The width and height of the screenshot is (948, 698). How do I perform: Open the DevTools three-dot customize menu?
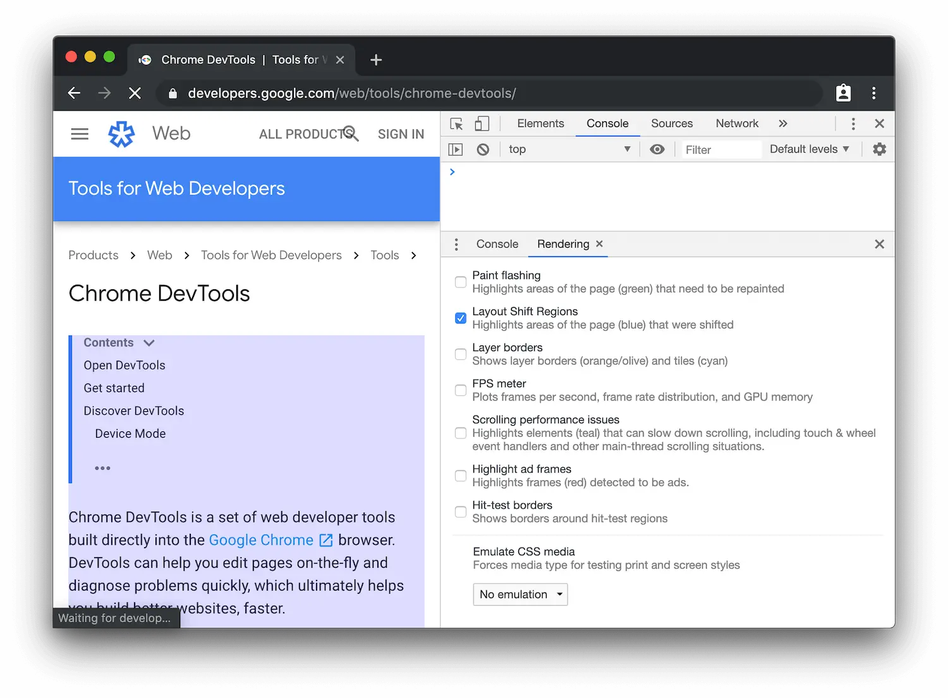tap(853, 124)
